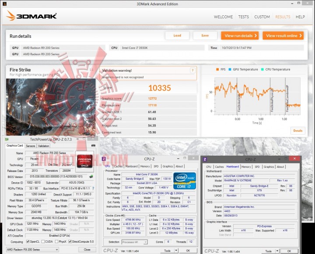Open the RESULTS section in 3DMark
This screenshot has height=254, width=315.
[x=283, y=17]
